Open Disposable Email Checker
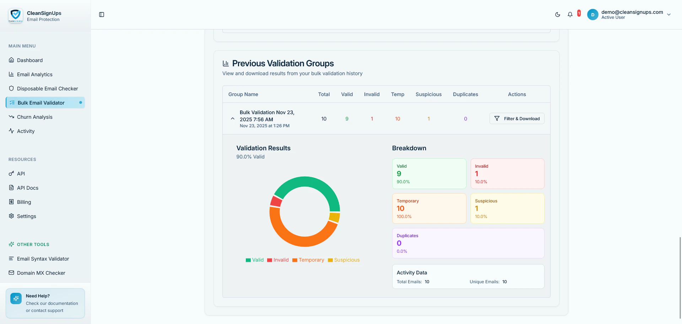Viewport: 682px width, 324px height. point(45,89)
